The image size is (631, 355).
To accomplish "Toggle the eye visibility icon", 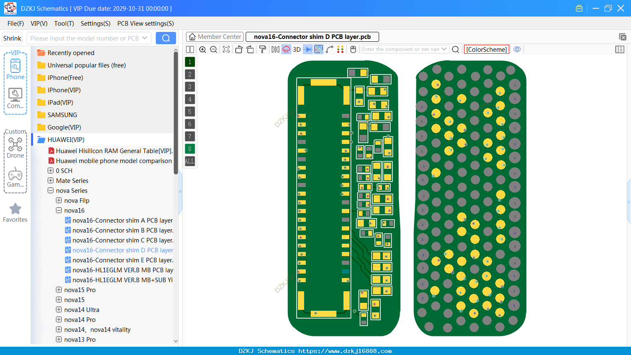I will 517,49.
